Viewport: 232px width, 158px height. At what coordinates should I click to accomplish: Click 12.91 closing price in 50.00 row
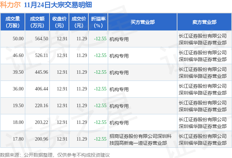62,39
